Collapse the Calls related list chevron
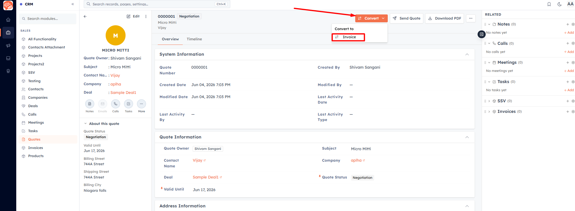 (x=489, y=43)
